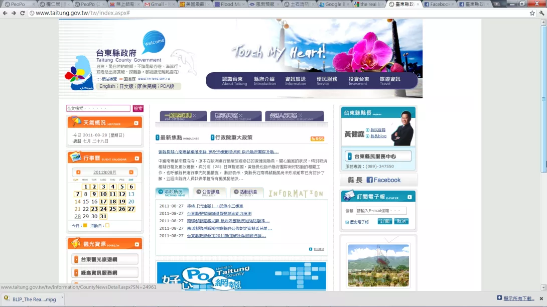Go forward using the browser forward arrow
This screenshot has height=307, width=547.
click(14, 13)
